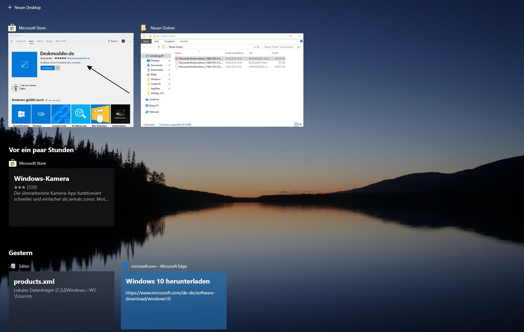Screen dimensions: 524x332
Task: Click the USK 0 age rating badge
Action: (15, 88)
